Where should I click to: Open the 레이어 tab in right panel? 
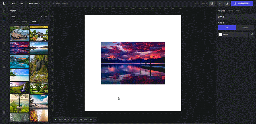(230, 10)
